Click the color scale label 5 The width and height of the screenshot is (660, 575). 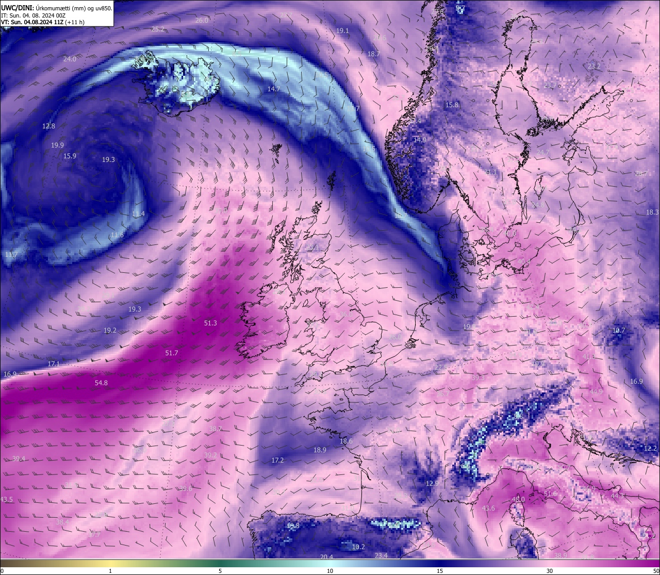tap(220, 571)
